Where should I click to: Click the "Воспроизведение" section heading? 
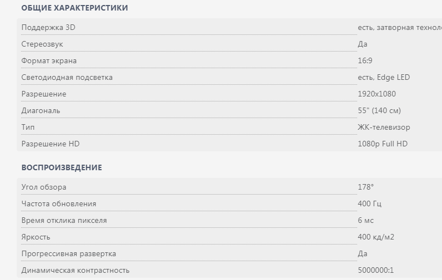click(62, 167)
